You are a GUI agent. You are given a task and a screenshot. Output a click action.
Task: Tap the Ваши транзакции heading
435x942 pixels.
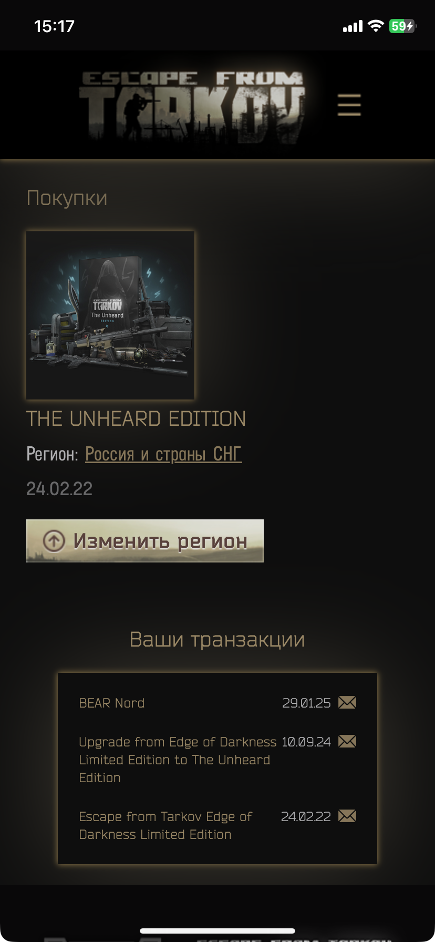[217, 639]
